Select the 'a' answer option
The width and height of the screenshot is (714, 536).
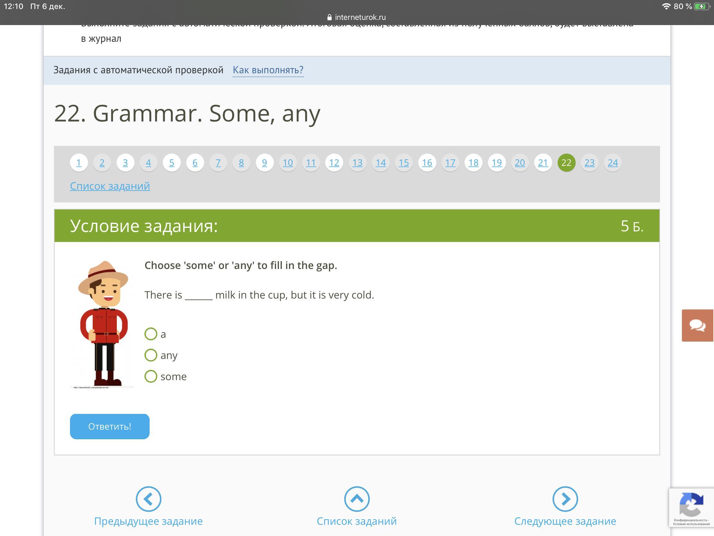point(151,334)
